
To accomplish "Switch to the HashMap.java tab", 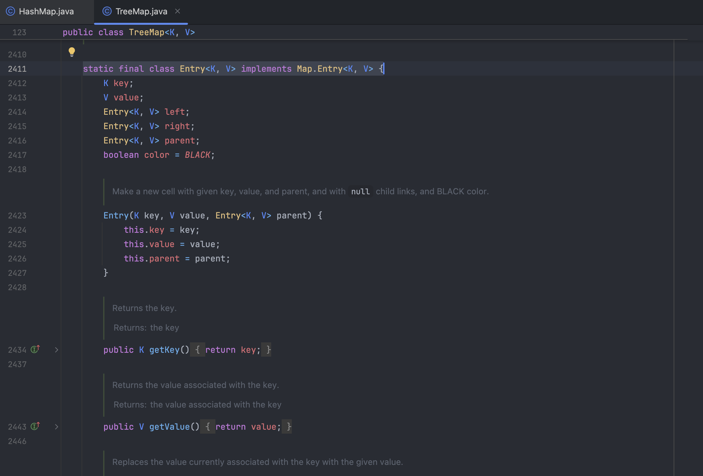I will (x=46, y=11).
